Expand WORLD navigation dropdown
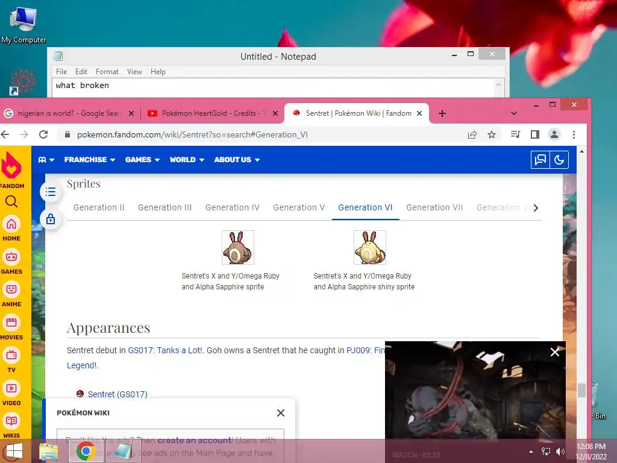This screenshot has width=617, height=463. pos(187,160)
